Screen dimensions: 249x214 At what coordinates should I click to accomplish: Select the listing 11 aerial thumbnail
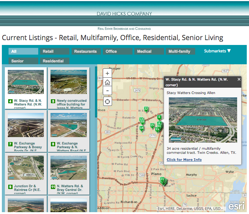69,168
